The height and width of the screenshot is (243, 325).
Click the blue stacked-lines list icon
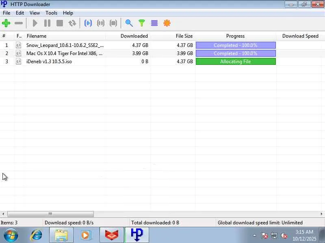pyautogui.click(x=154, y=23)
